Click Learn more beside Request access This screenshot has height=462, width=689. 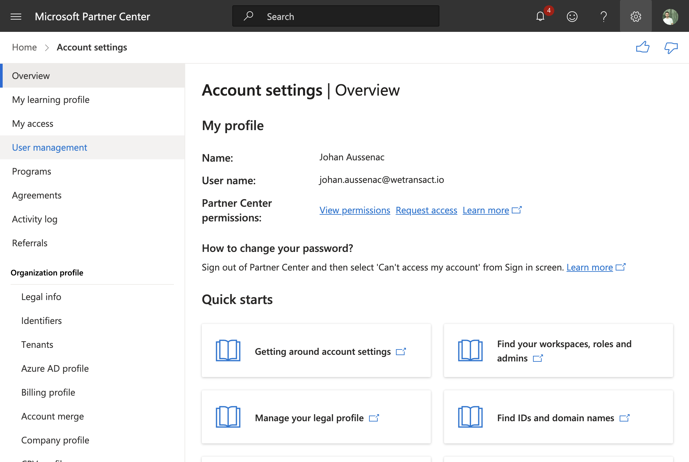tap(486, 210)
